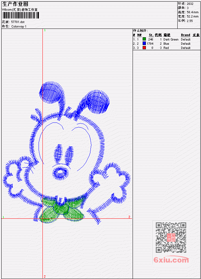
Task: Click 'Default' brand in the Blue row
Action: coord(186,44)
